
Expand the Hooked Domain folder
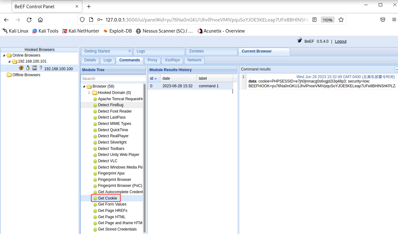89,93
